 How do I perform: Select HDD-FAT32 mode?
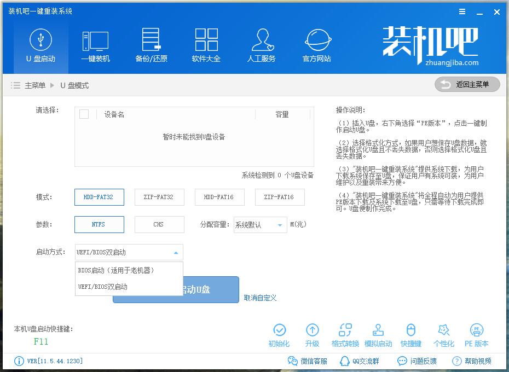coord(99,197)
